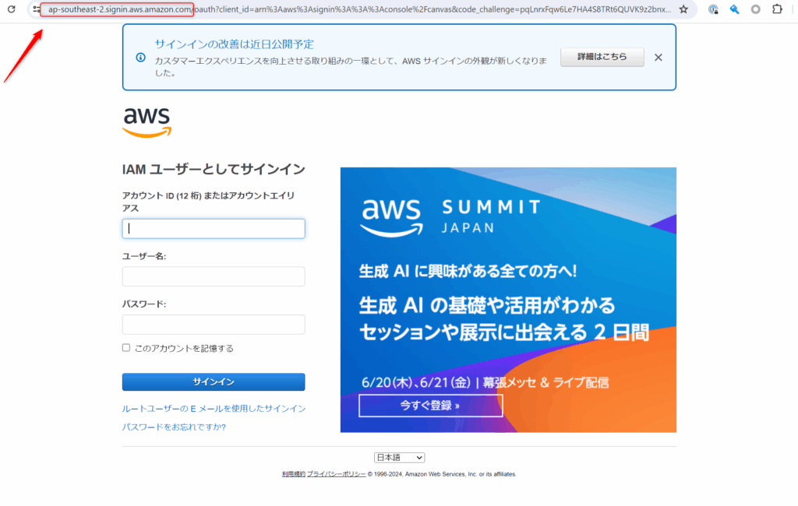Click the gray circle extension icon
The image size is (798, 506).
point(755,9)
